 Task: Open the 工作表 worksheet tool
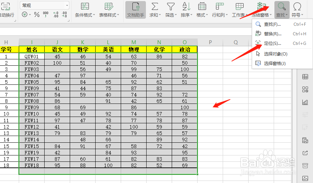pyautogui.click(x=239, y=10)
